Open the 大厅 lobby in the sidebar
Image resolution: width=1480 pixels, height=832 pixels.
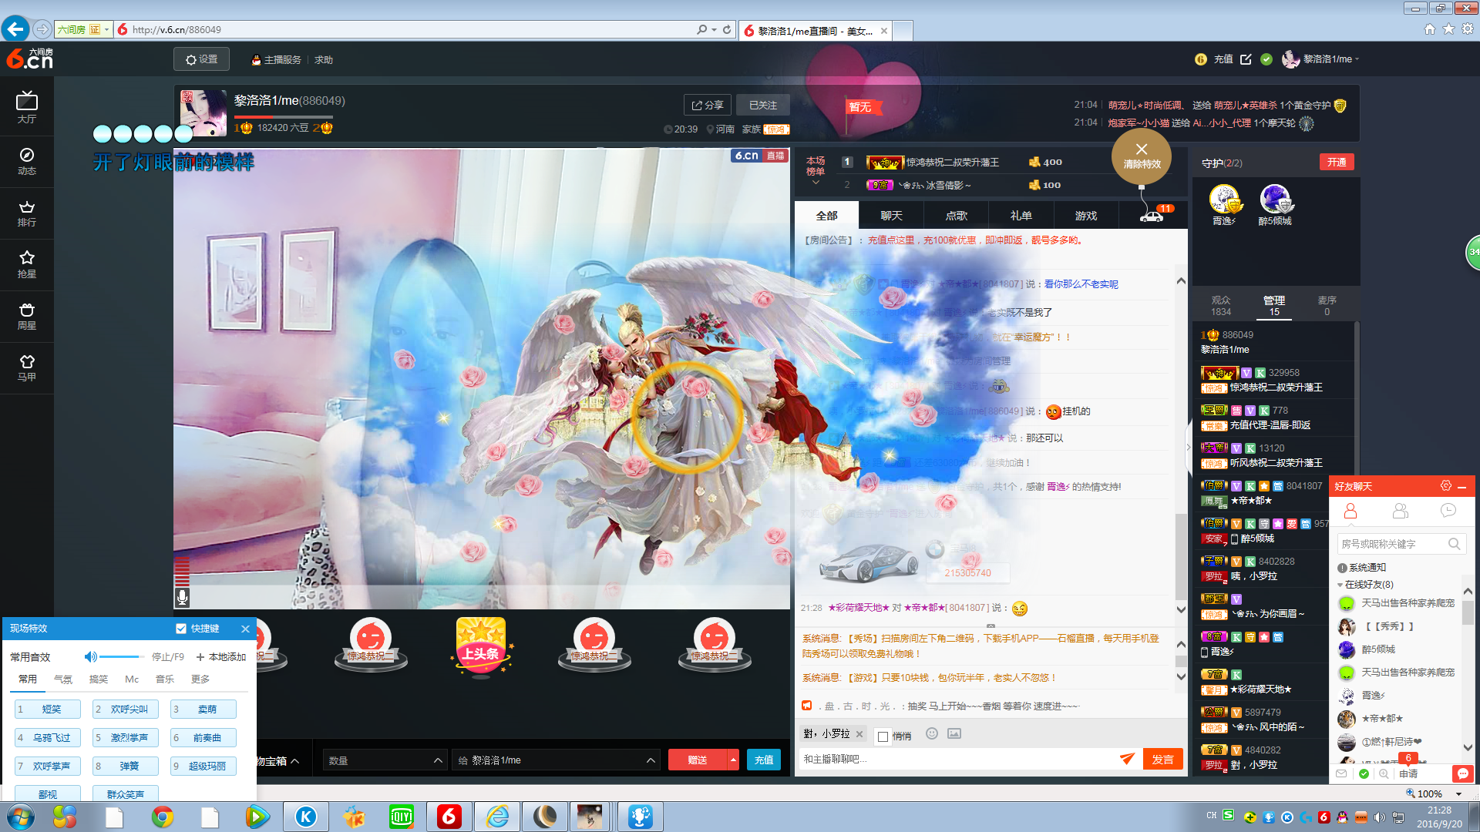pos(27,107)
